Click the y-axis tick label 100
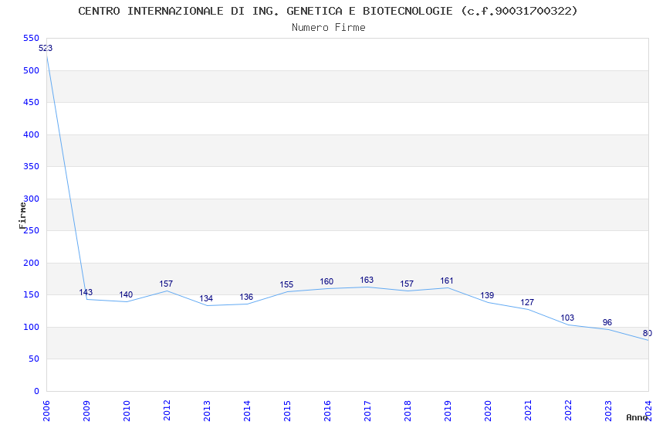The height and width of the screenshot is (425, 656). pyautogui.click(x=32, y=327)
